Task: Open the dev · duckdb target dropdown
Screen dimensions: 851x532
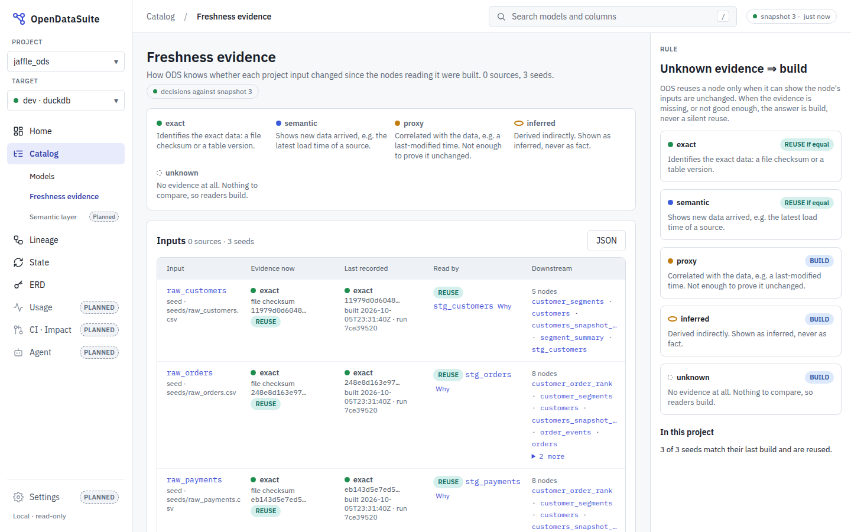Action: click(66, 100)
